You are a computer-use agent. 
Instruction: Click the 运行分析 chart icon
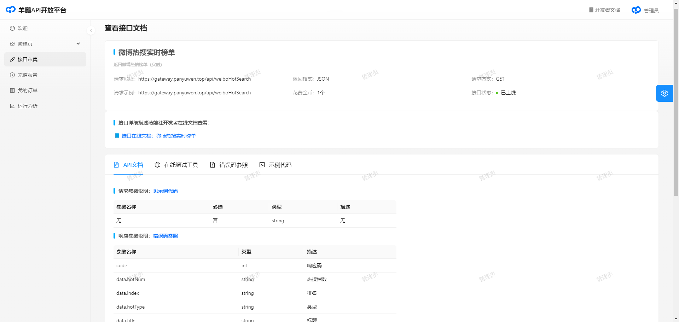(x=12, y=106)
